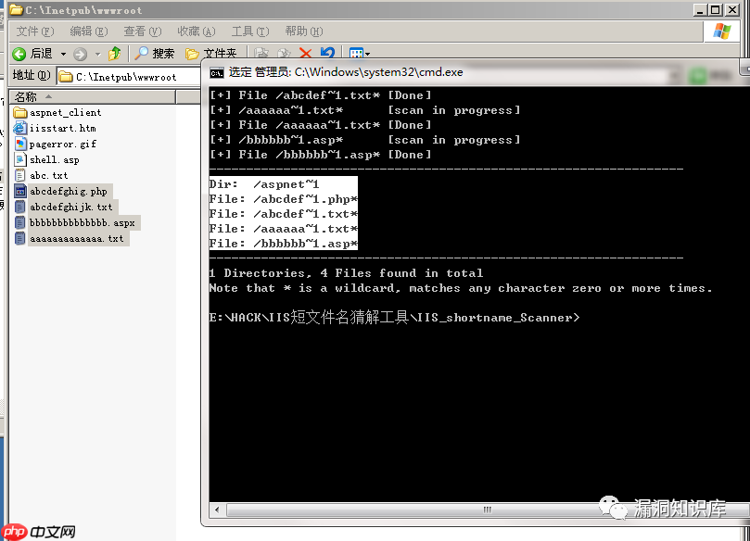Viewport: 750px width, 541px height.
Task: Click the green 后退 back button
Action: tap(32, 54)
